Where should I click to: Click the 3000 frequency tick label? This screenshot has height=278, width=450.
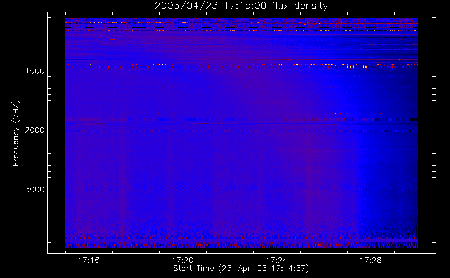tap(35, 189)
